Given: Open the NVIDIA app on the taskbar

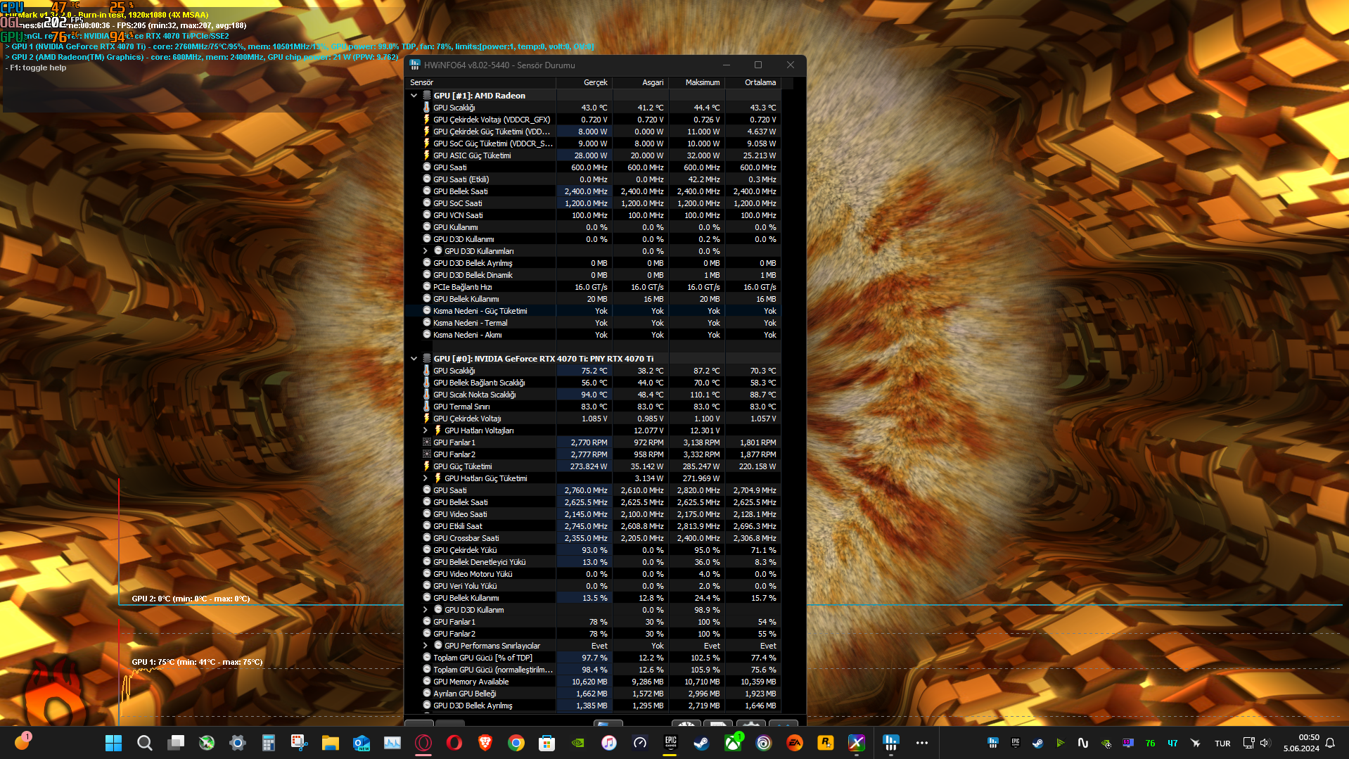Looking at the screenshot, I should pyautogui.click(x=577, y=743).
